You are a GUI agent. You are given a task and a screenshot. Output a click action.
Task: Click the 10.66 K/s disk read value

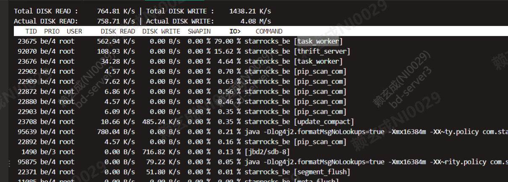[x=118, y=122]
